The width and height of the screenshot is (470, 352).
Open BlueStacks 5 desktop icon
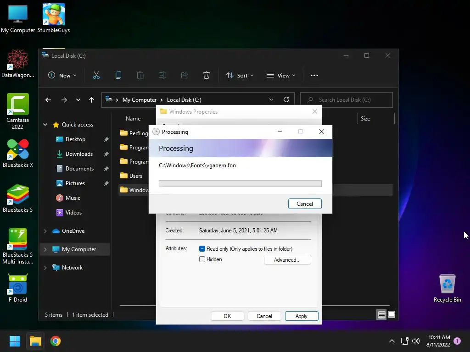coord(18,198)
